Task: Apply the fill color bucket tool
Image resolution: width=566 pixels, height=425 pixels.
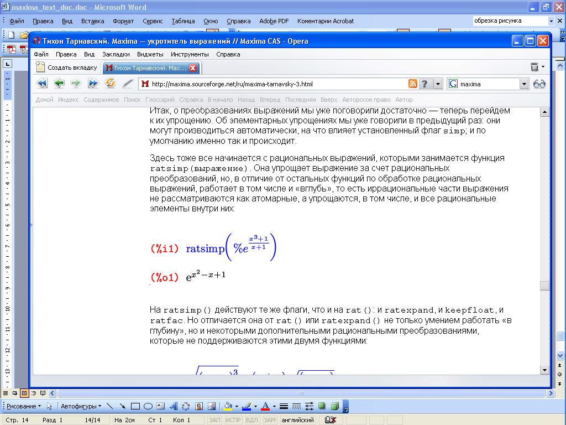Action: (228, 406)
